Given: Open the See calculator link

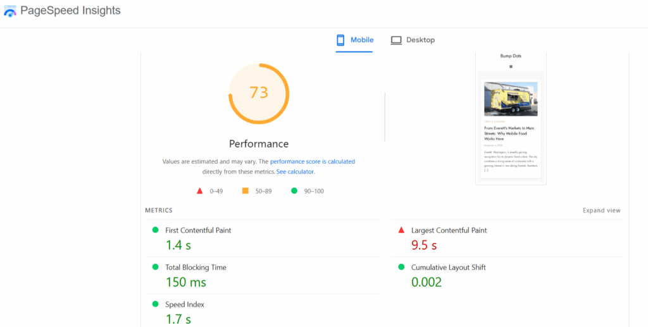Looking at the screenshot, I should coord(295,172).
